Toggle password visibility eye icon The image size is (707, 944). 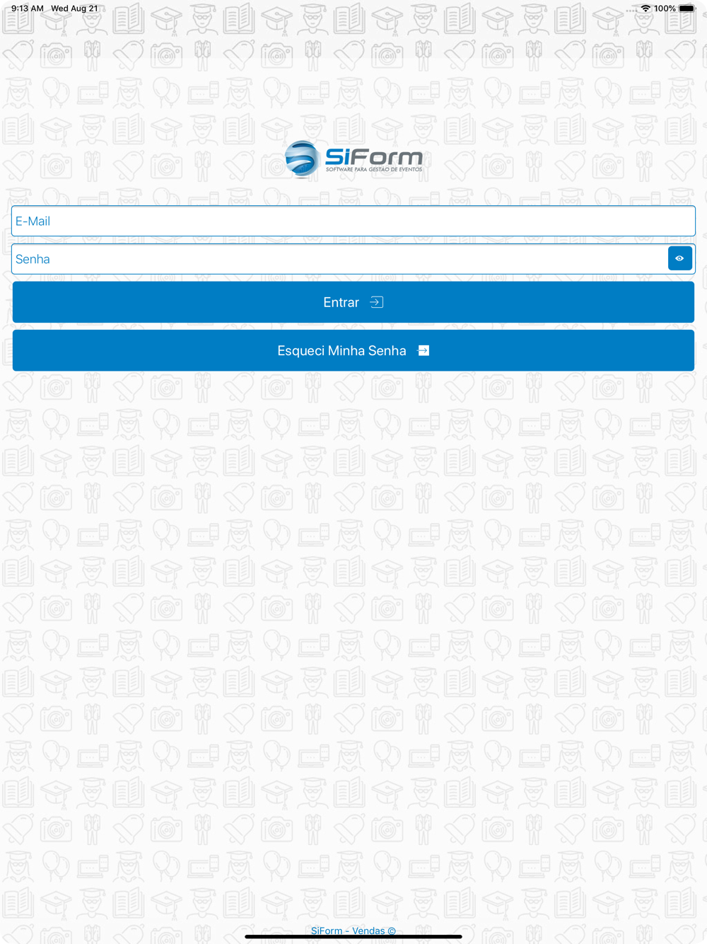coord(680,259)
